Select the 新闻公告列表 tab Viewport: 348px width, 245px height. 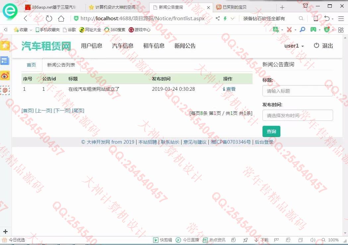[61, 65]
